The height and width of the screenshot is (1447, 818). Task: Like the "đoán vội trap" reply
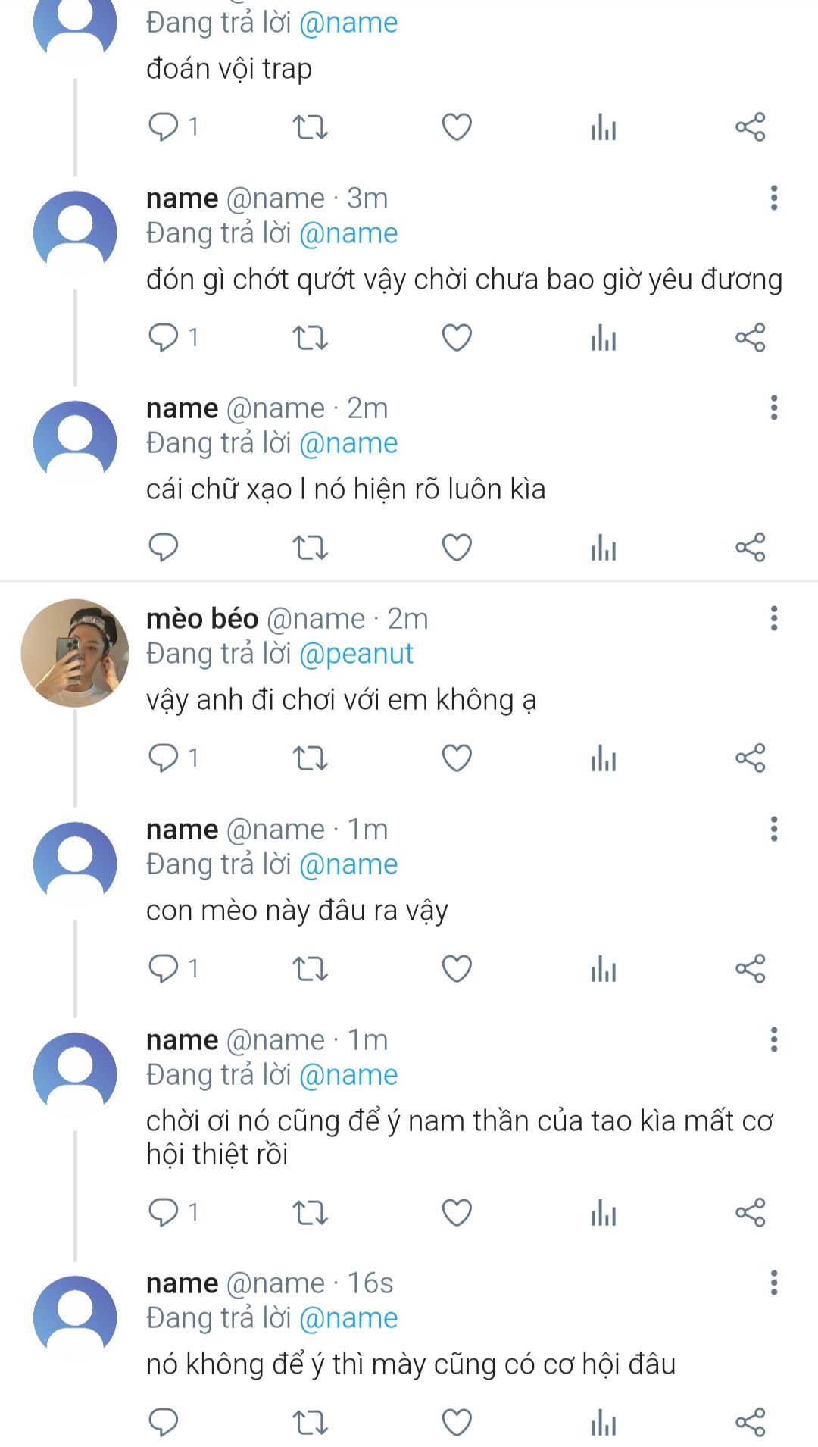pos(457,127)
